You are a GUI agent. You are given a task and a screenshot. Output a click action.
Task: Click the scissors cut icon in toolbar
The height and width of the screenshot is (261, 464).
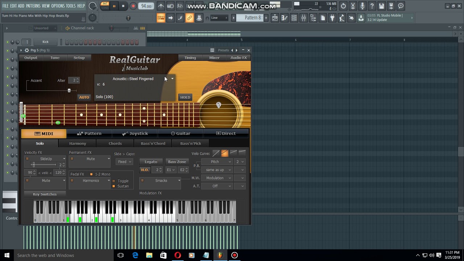pyautogui.click(x=353, y=6)
